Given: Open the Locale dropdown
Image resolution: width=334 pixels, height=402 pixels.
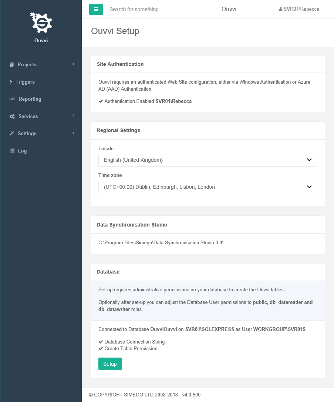Looking at the screenshot, I should tap(208, 160).
